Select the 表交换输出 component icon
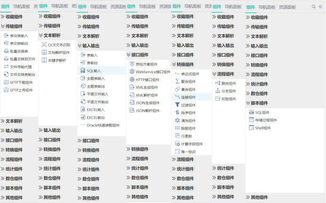The image size is (326, 203). pyautogui.click(x=6, y=43)
